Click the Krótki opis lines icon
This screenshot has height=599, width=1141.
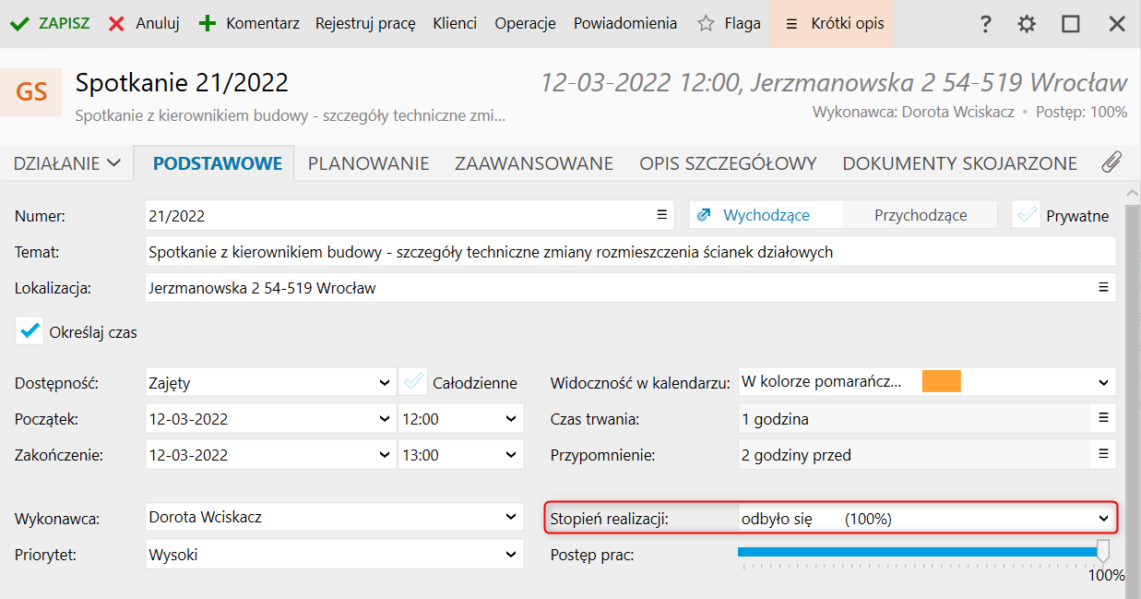(790, 24)
